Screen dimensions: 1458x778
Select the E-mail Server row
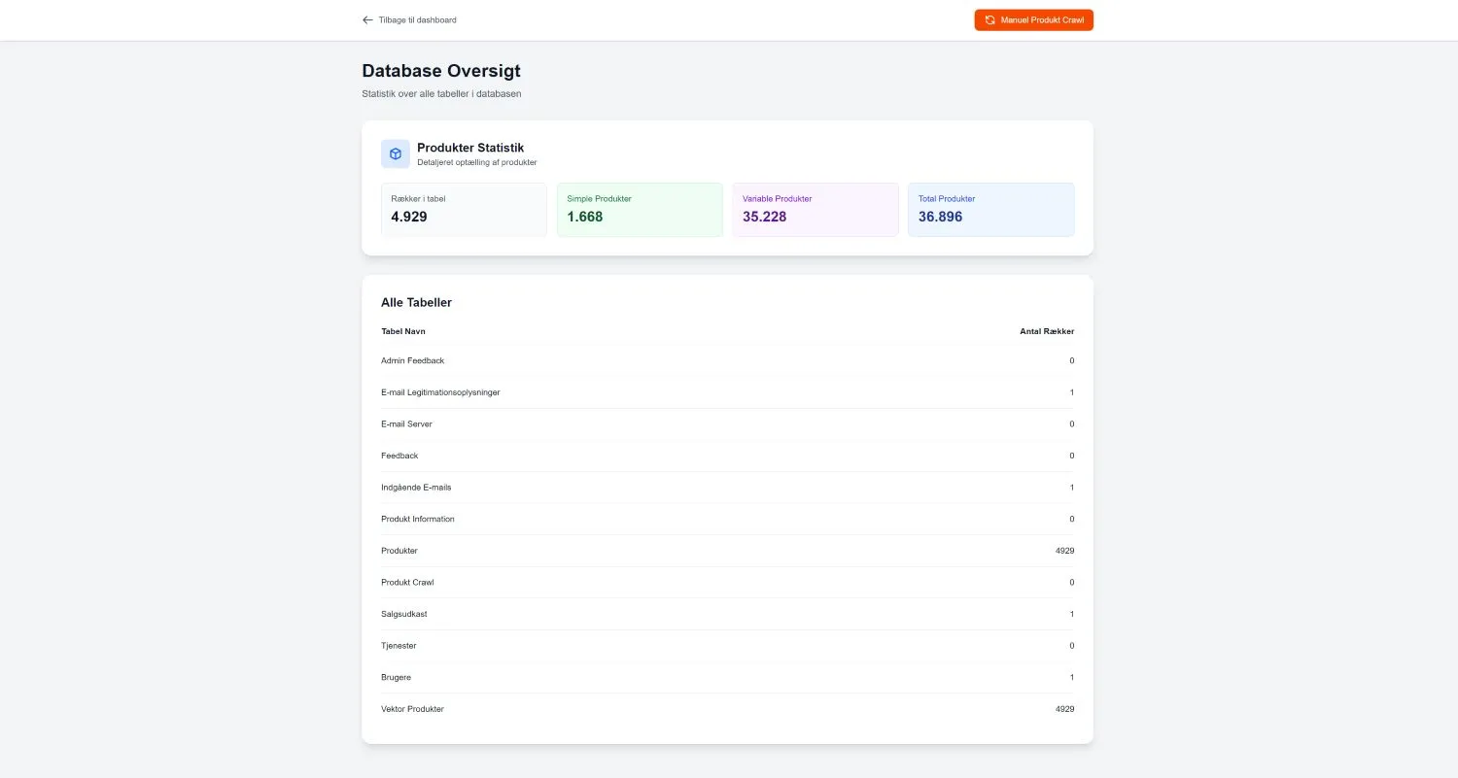click(x=727, y=423)
